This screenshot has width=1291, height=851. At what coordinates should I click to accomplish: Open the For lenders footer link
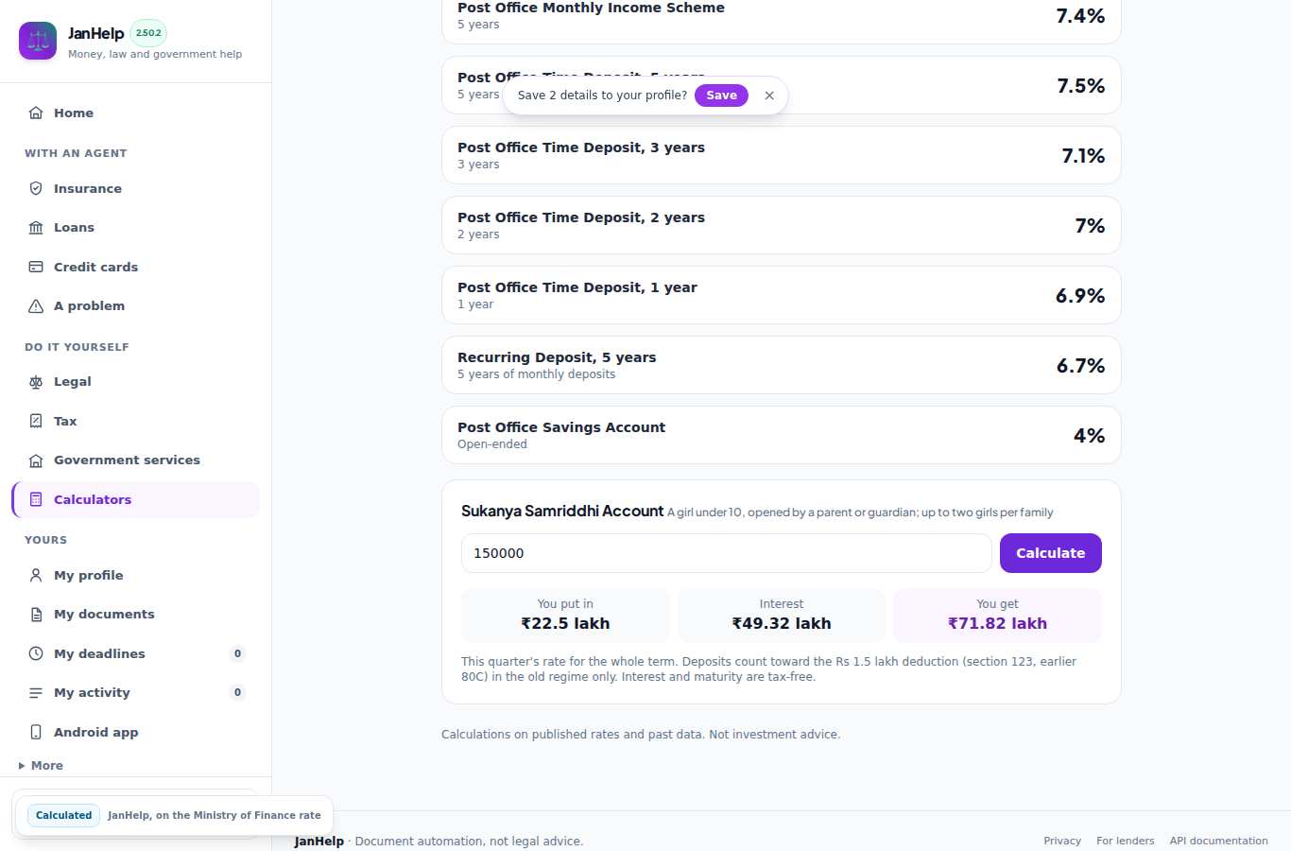[1125, 841]
